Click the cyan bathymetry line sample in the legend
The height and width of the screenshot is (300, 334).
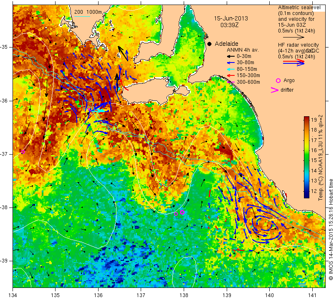click(82, 16)
